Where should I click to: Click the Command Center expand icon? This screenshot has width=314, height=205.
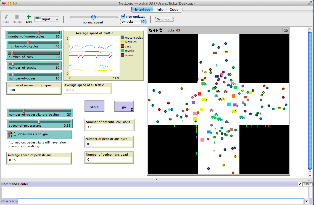pos(300,184)
